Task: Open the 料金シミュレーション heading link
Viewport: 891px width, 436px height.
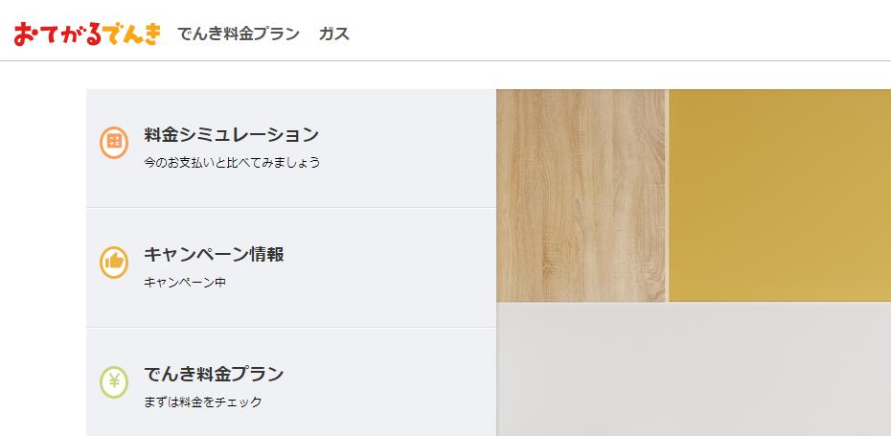Action: (231, 135)
